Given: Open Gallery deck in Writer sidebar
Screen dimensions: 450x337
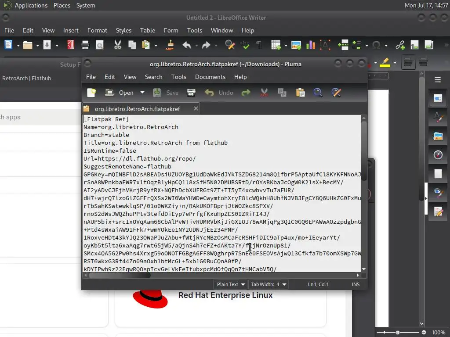Looking at the screenshot, I should pyautogui.click(x=438, y=136).
